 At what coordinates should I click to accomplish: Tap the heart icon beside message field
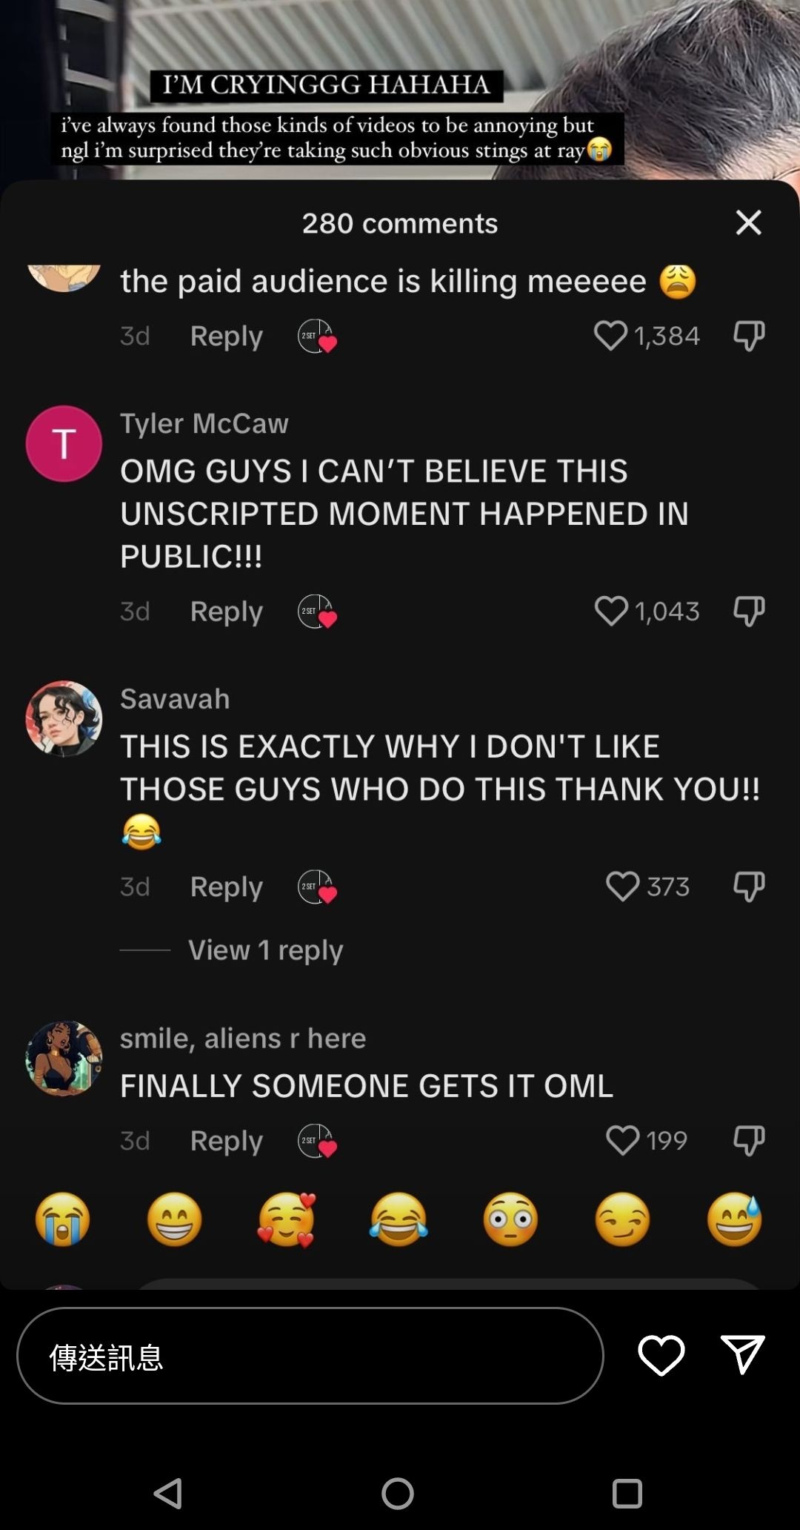(661, 1356)
